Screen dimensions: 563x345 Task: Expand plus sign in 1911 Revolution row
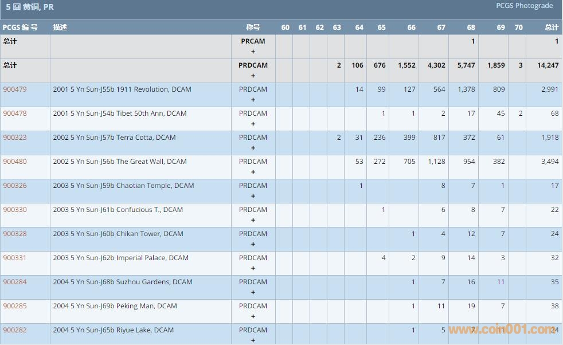pyautogui.click(x=253, y=100)
